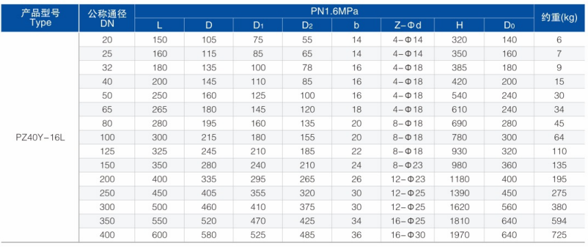Select the 约重(kg) column header
588x247 pixels.
559,18
